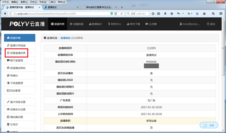Go to 数据统计 in the navigation bar
Image resolution: width=226 pixels, height=133 pixels.
pyautogui.click(x=95, y=24)
